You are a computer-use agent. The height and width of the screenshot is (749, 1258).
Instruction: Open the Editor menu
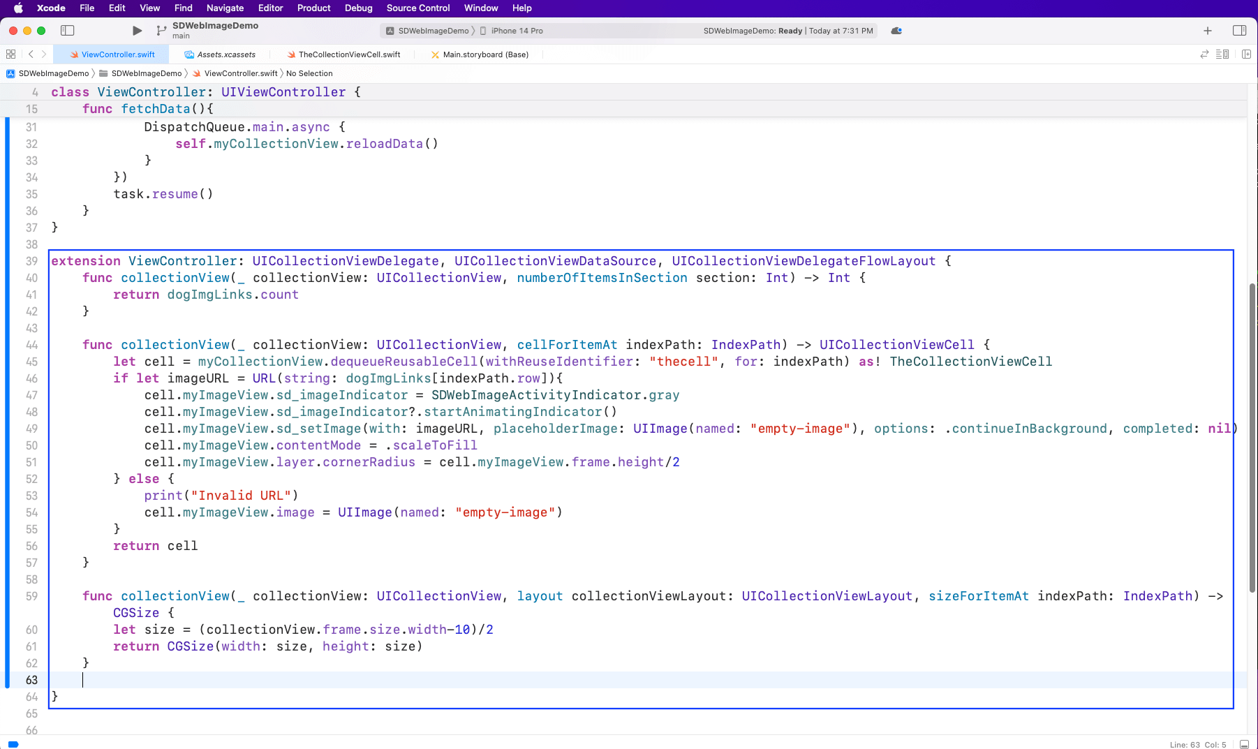pos(270,8)
